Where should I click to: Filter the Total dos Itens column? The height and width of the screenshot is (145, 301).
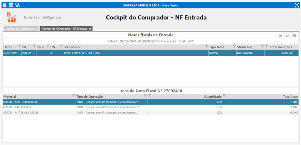(266, 46)
